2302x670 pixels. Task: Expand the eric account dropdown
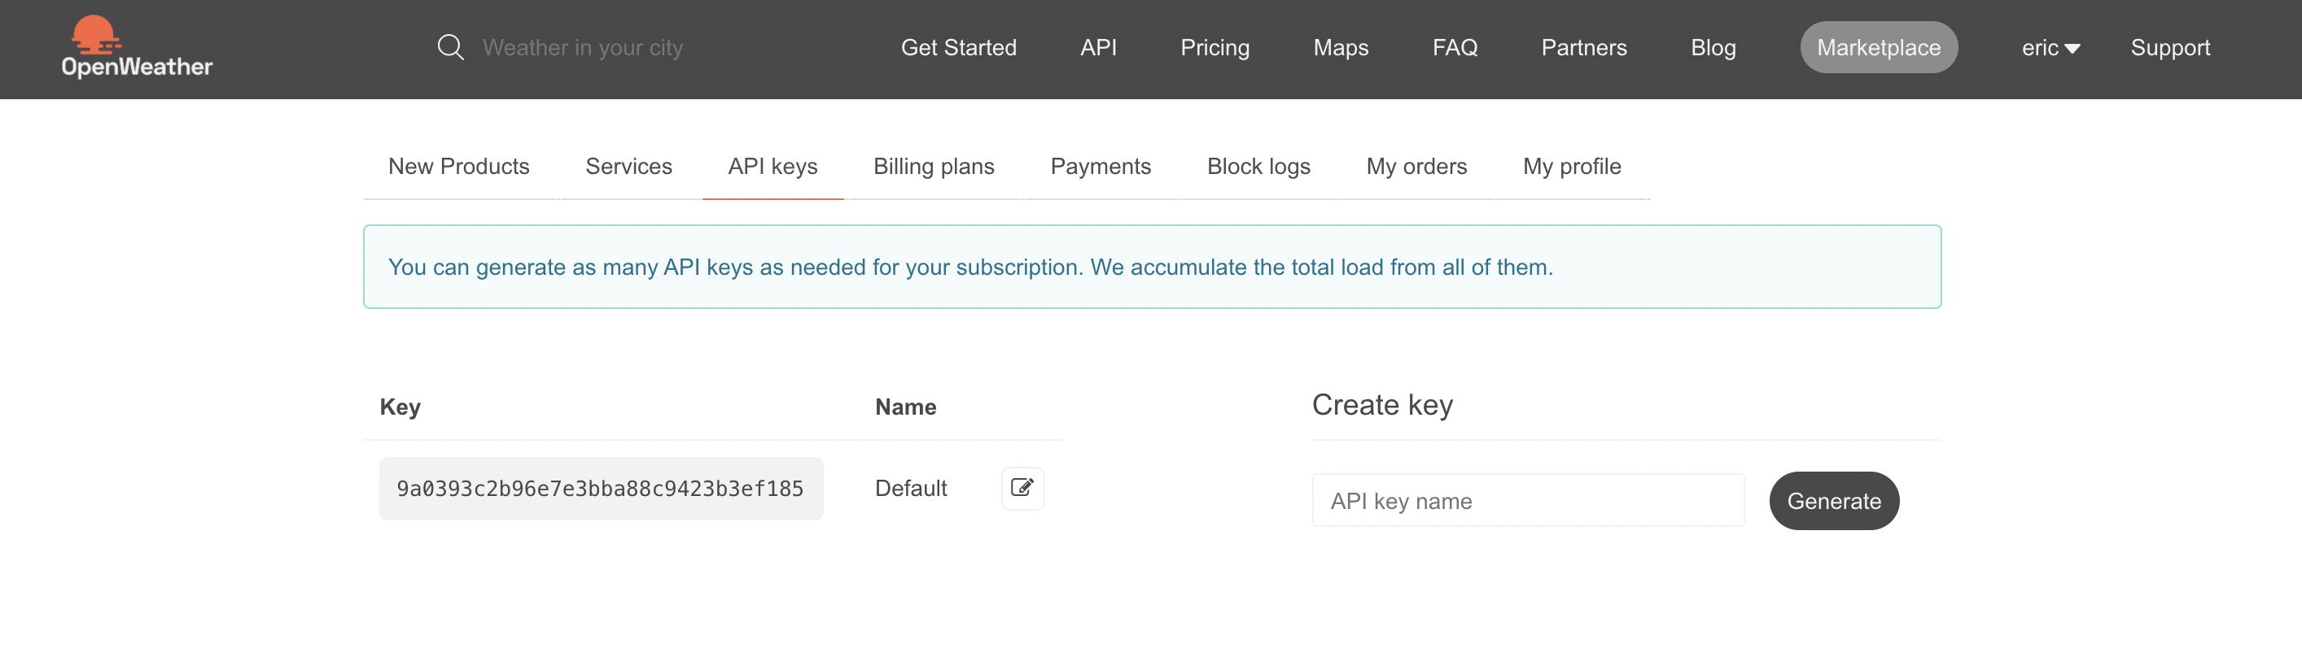tap(2050, 47)
